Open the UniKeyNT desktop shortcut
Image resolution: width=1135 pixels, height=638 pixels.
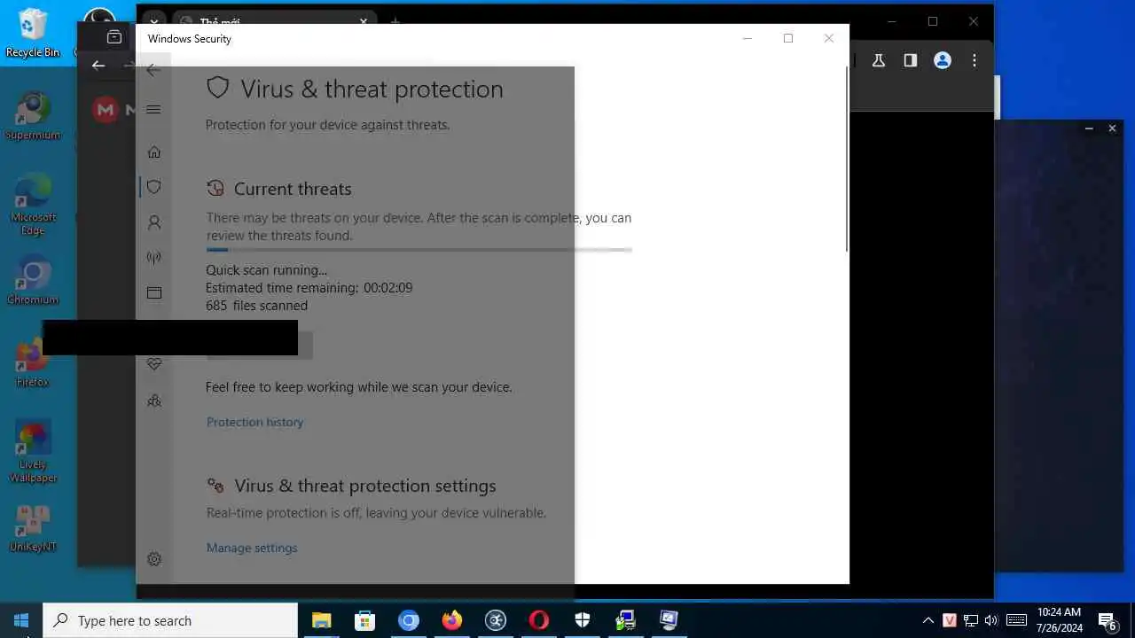pyautogui.click(x=33, y=528)
